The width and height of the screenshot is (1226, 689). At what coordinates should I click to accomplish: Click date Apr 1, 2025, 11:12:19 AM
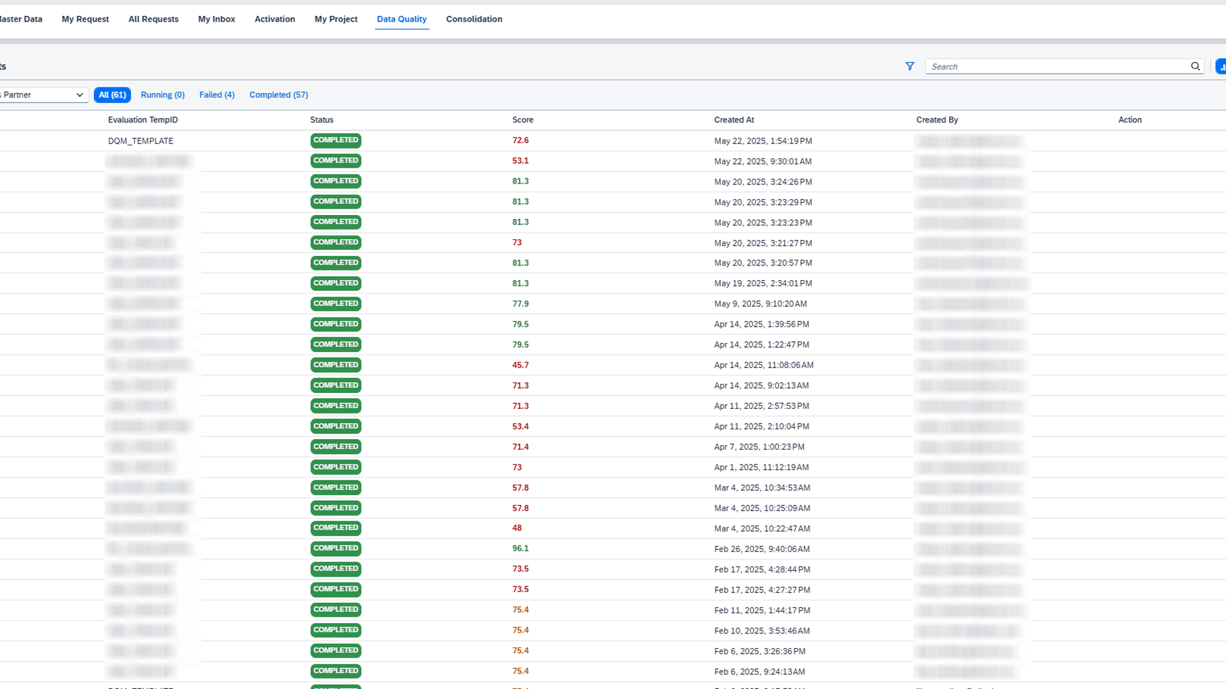pos(762,467)
